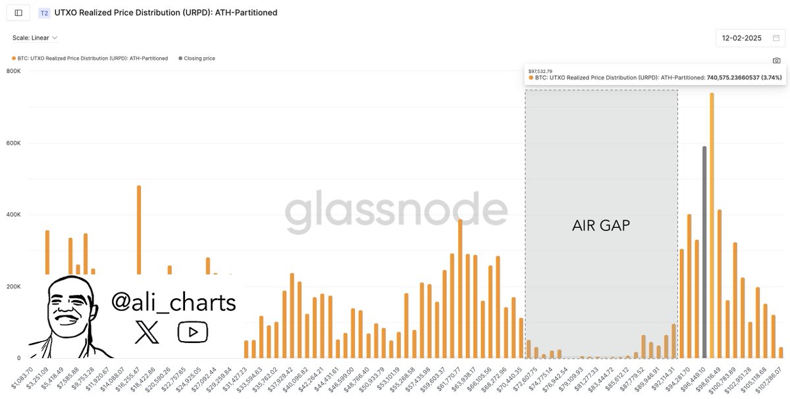
Task: Click the @ali_charts handle
Action: click(x=174, y=302)
